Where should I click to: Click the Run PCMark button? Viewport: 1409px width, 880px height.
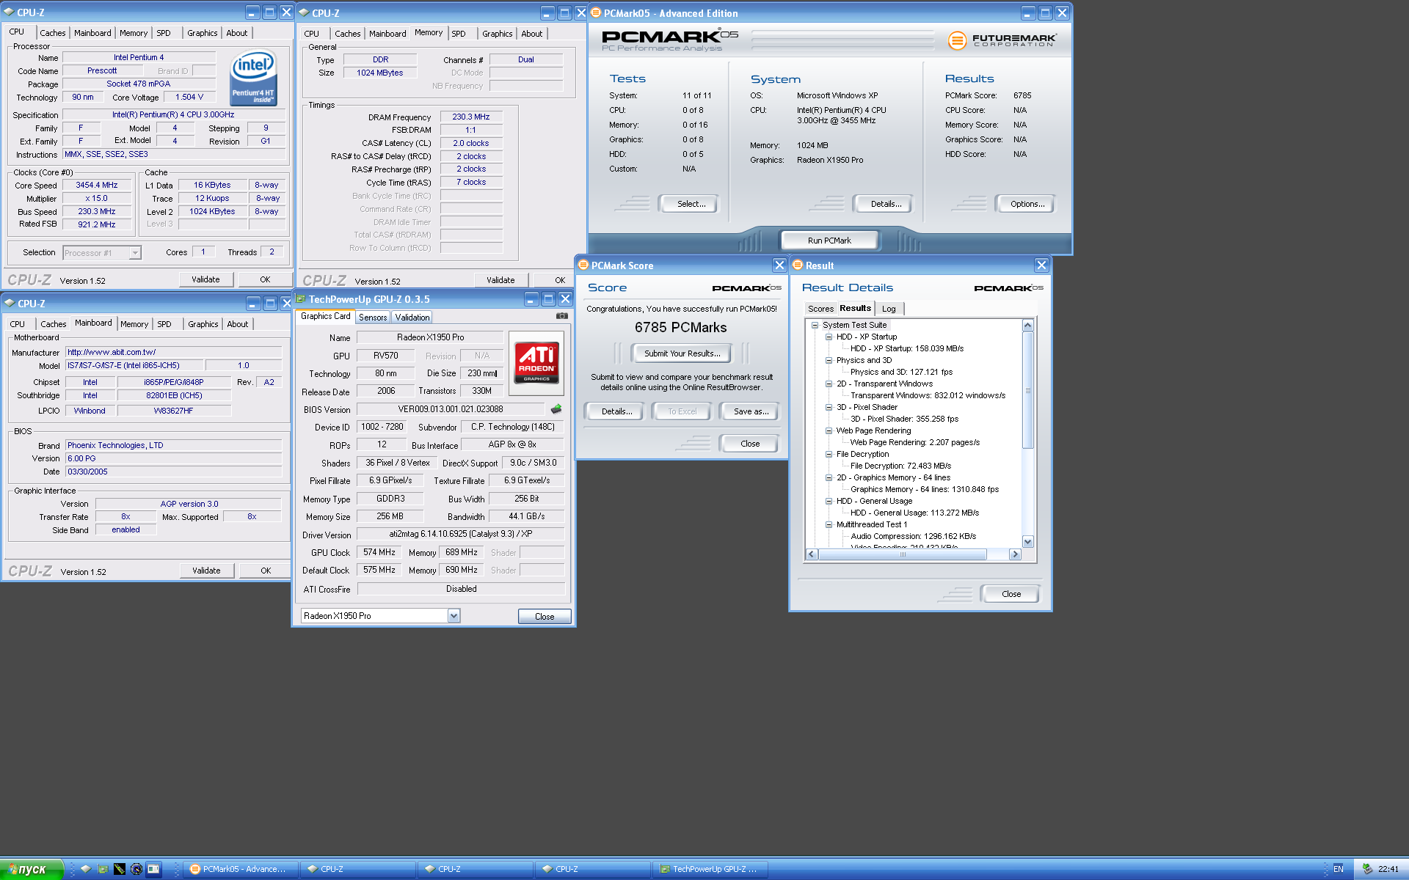tap(829, 241)
